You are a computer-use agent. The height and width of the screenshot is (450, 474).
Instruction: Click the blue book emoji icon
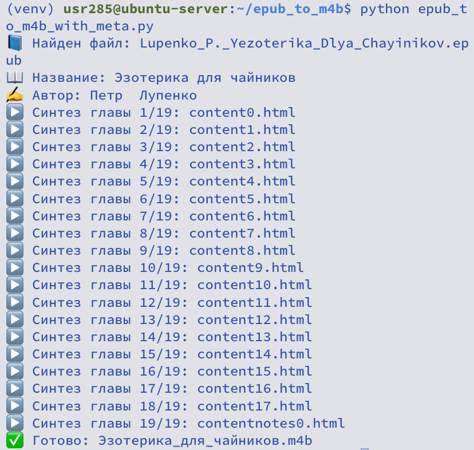point(14,44)
